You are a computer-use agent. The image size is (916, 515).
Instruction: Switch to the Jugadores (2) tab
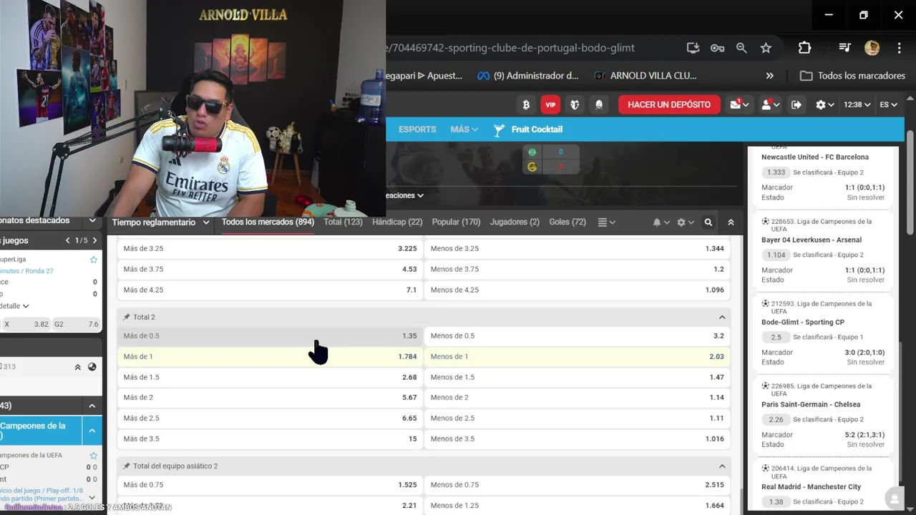click(515, 222)
